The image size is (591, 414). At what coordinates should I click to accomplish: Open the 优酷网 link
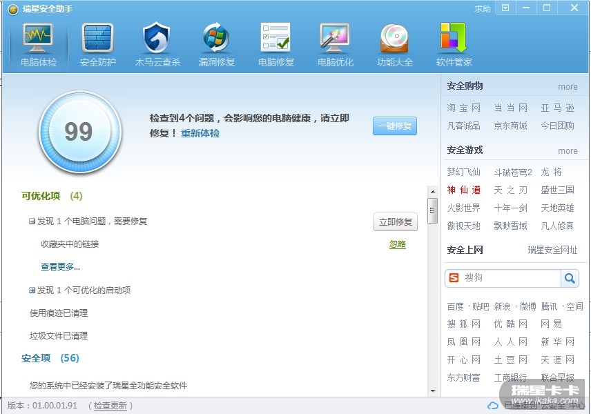[510, 324]
